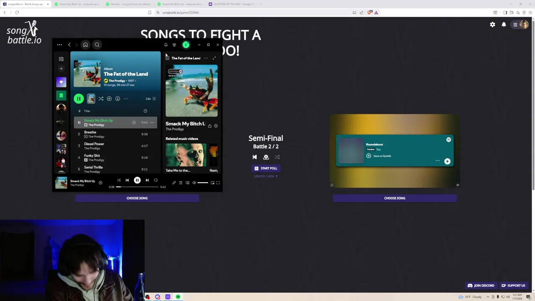Select track Serial Thrilla

[x=115, y=169]
